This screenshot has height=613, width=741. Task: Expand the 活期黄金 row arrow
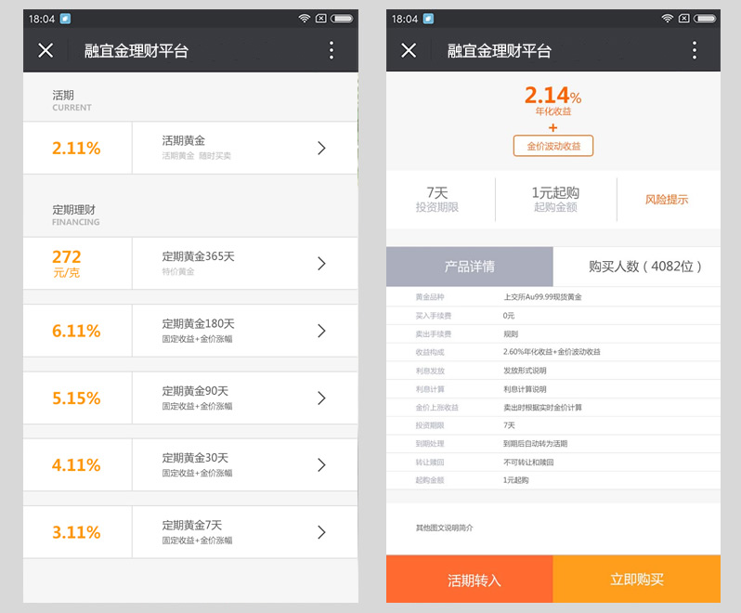[x=321, y=148]
